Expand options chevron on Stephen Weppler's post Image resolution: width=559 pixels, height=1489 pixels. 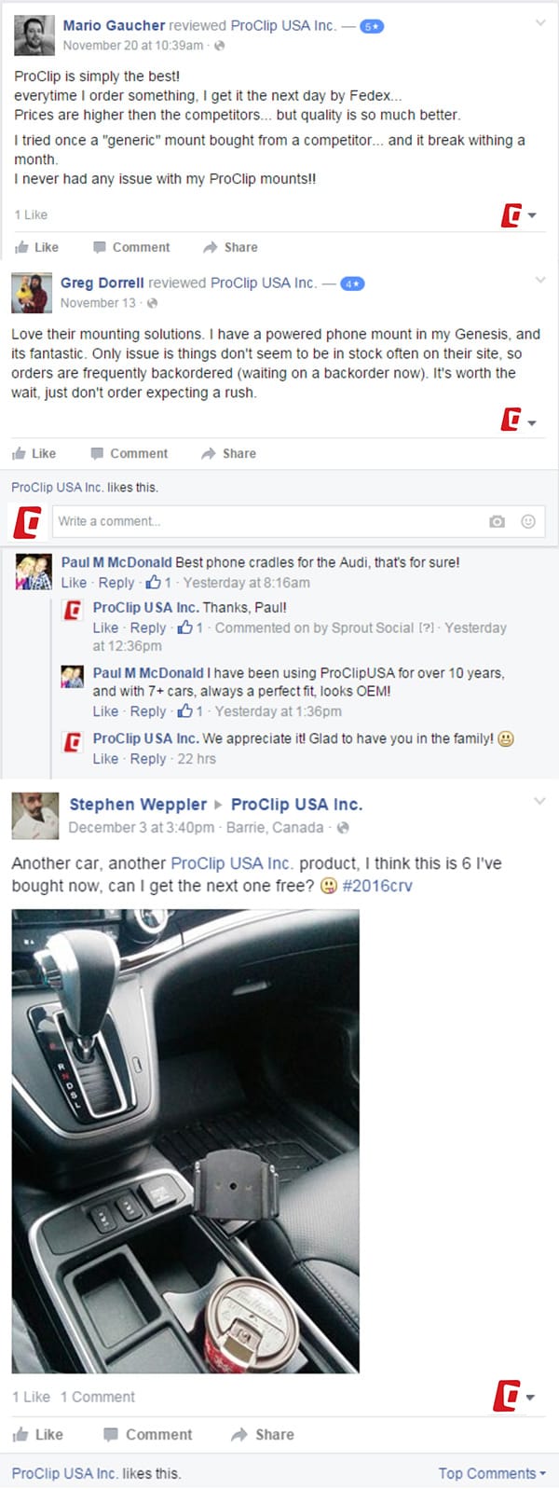click(539, 801)
